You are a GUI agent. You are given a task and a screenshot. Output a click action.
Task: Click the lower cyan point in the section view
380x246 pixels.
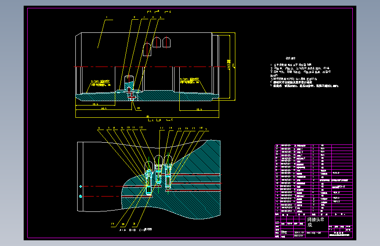81,197
